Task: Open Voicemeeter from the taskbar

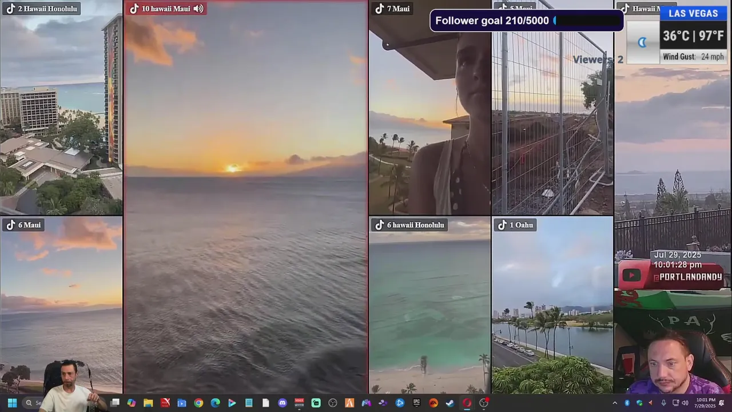Action: [x=299, y=403]
